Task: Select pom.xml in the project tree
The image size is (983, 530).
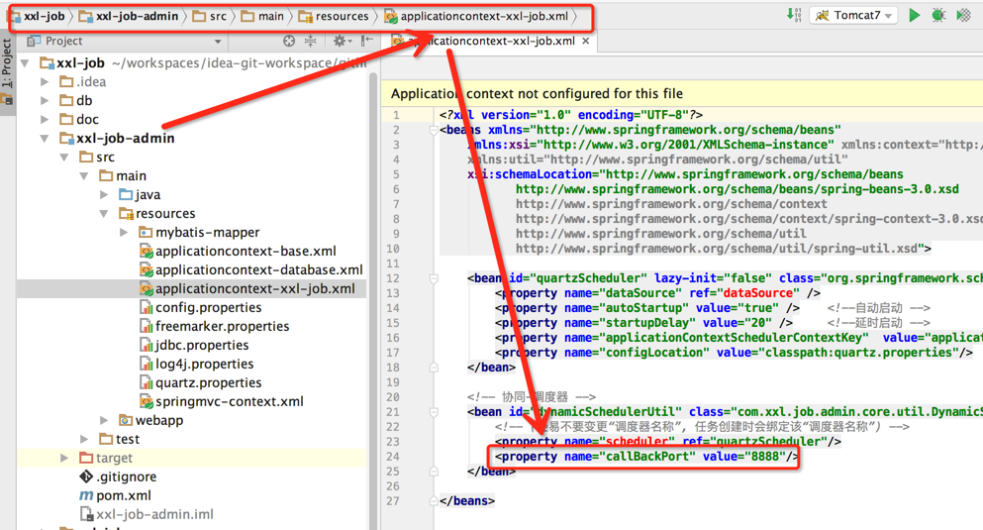Action: (x=123, y=495)
